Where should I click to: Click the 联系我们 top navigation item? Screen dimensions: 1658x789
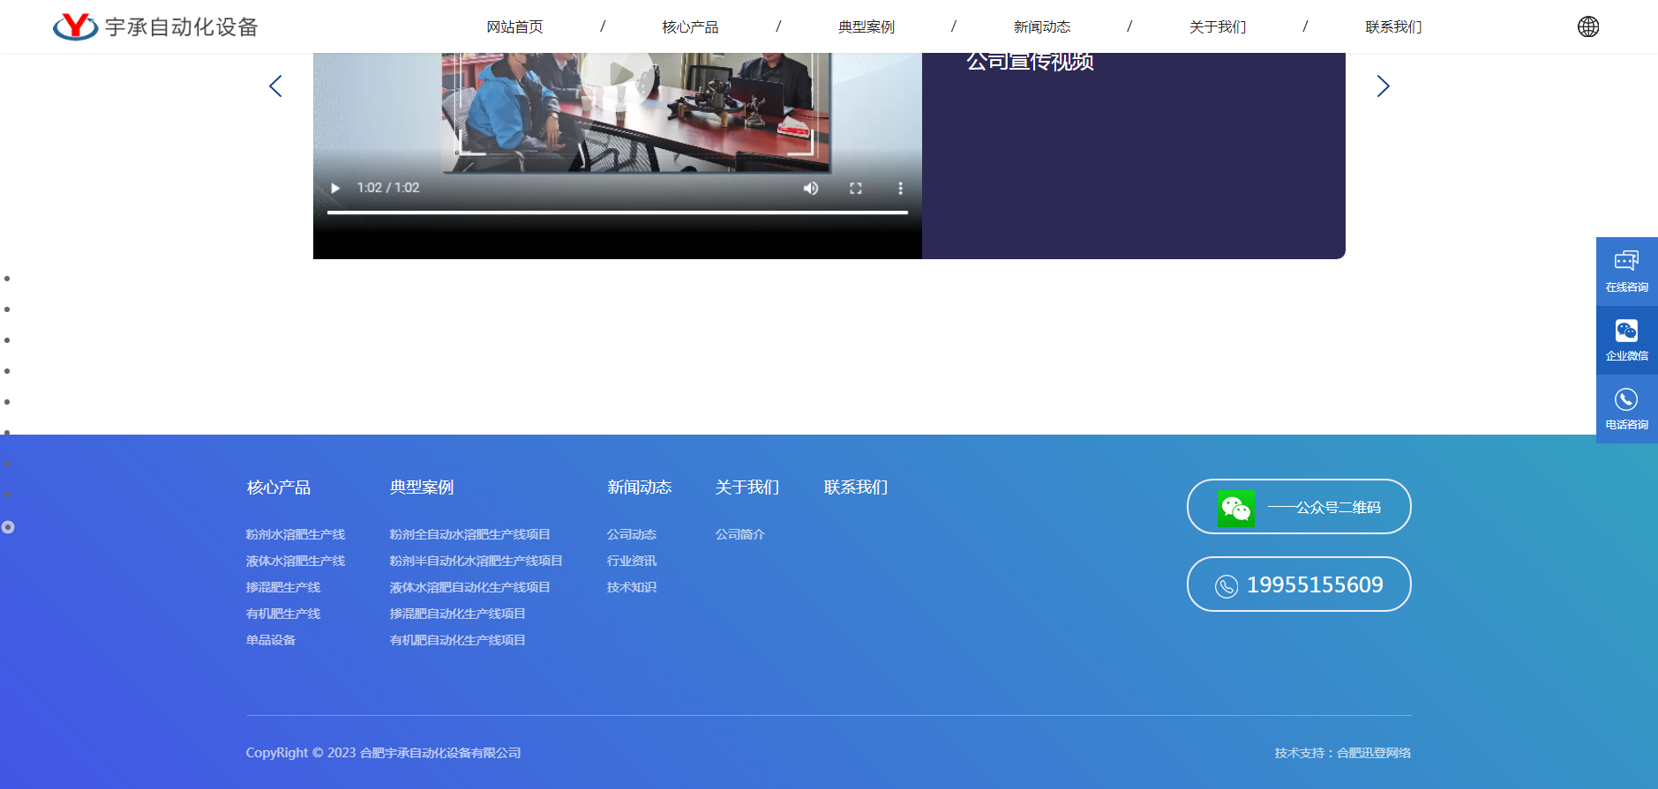point(1392,27)
